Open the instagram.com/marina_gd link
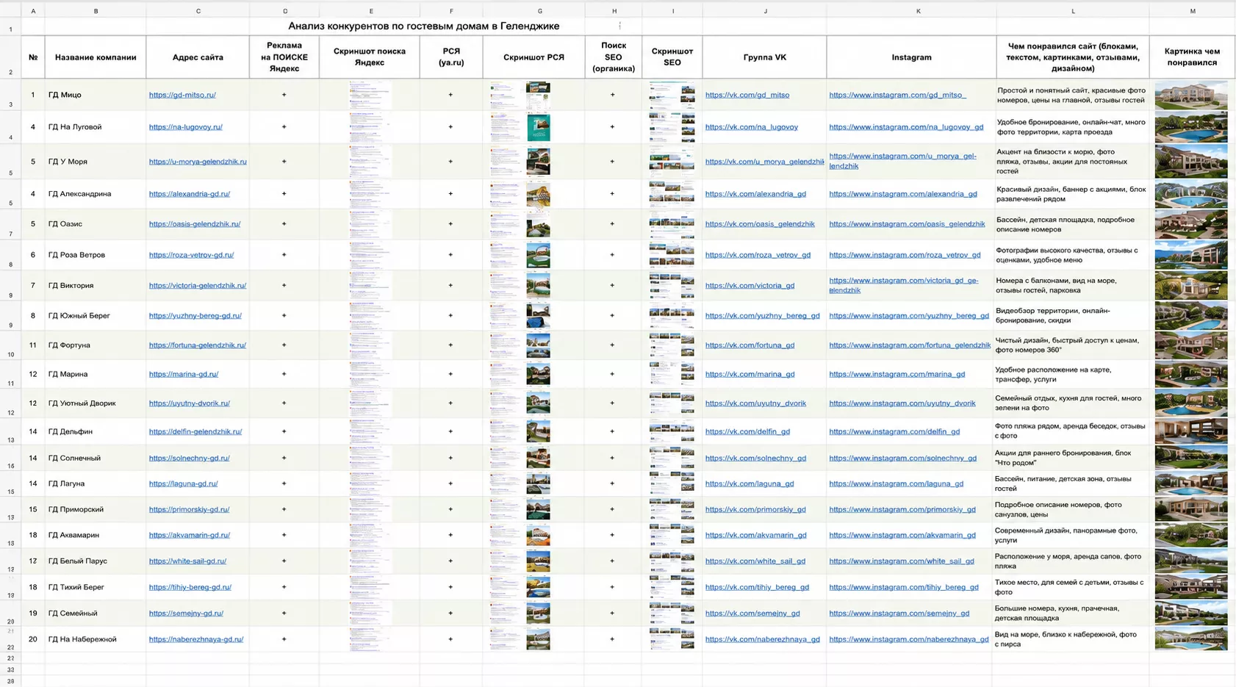 click(897, 374)
